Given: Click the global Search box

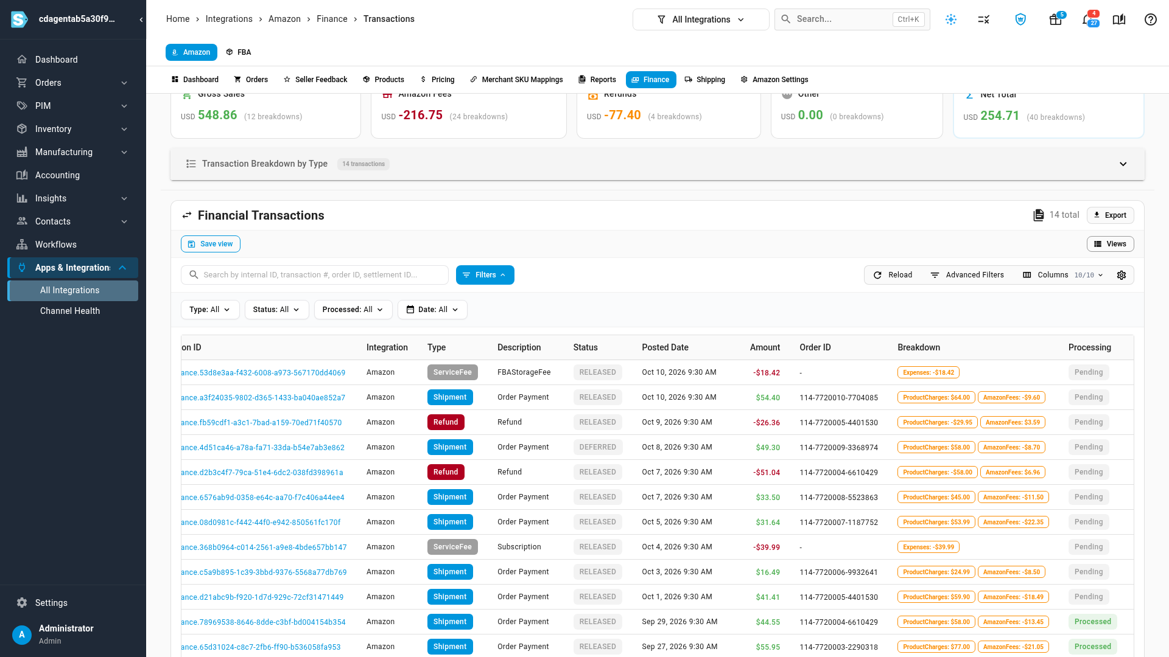Looking at the screenshot, I should pos(852,19).
